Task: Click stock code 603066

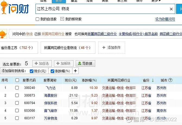Action: pyautogui.click(x=30, y=110)
